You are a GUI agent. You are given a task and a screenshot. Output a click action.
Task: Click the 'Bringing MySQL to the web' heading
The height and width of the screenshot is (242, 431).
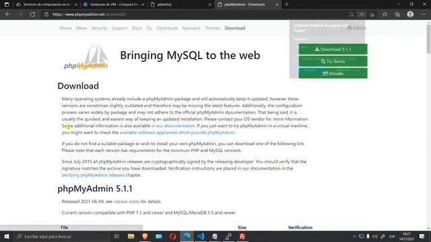tap(190, 55)
